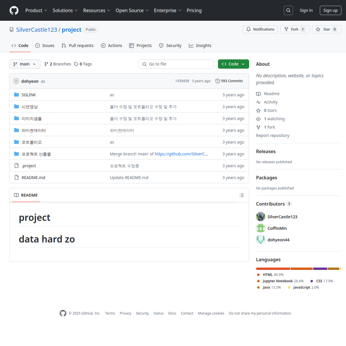Switch to the Issues tab
This screenshot has height=346, width=346.
(45, 45)
